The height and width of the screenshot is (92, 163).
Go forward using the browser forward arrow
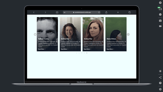[x=45, y=12]
